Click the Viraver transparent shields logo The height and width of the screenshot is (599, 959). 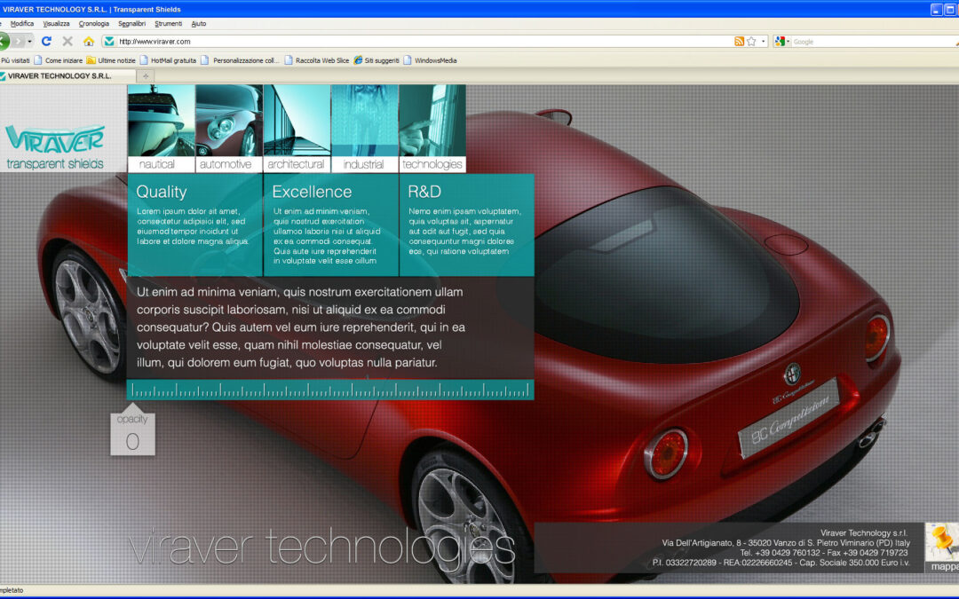(55, 146)
